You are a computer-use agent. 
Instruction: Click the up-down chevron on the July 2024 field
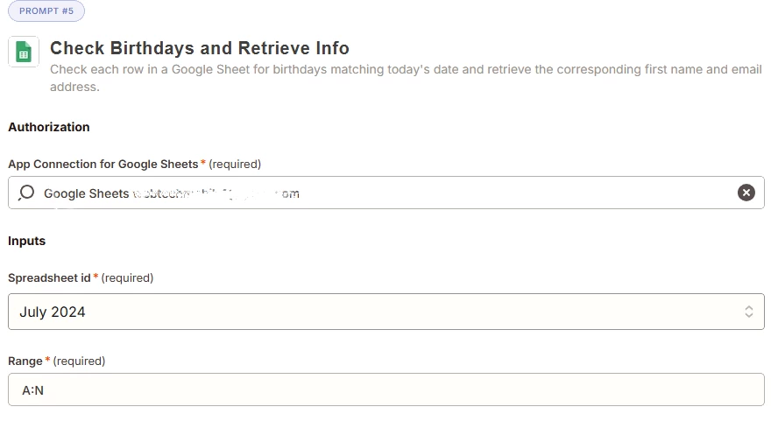click(x=748, y=312)
